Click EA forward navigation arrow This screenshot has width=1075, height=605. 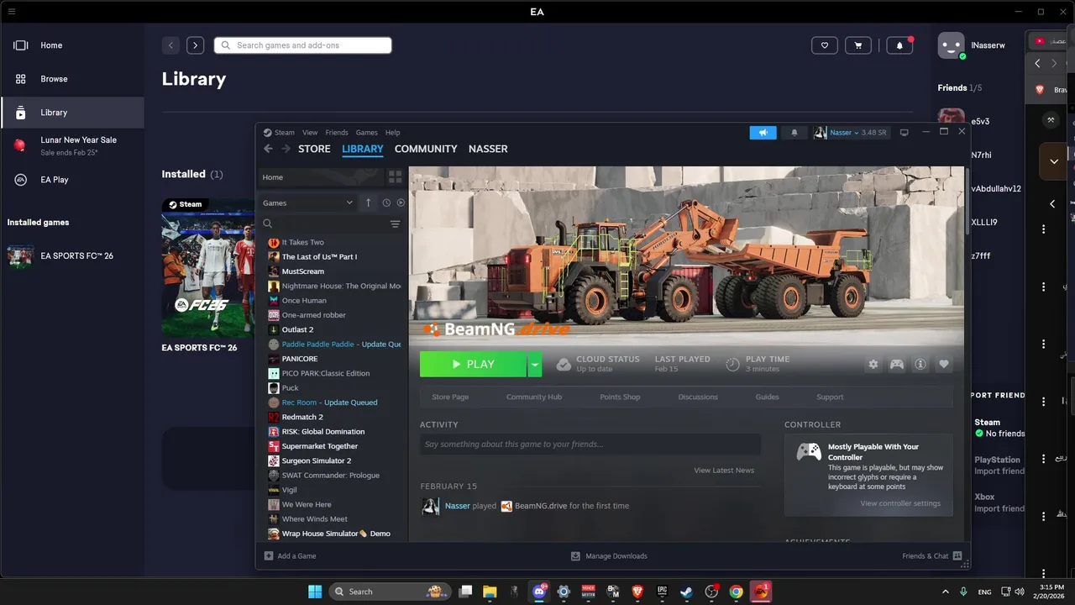195,45
